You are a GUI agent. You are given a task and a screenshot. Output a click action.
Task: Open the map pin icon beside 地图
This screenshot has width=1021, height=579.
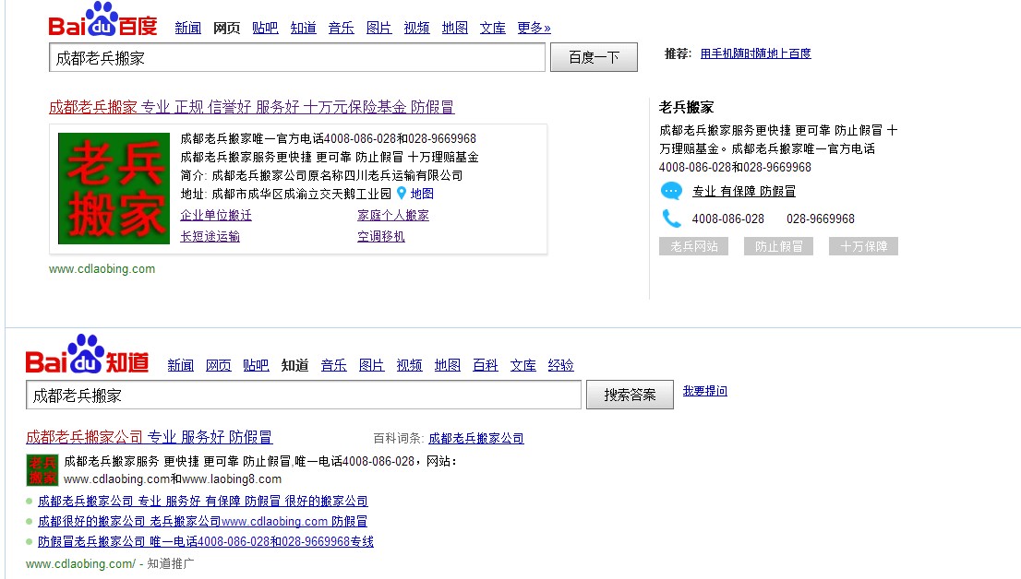coord(402,194)
